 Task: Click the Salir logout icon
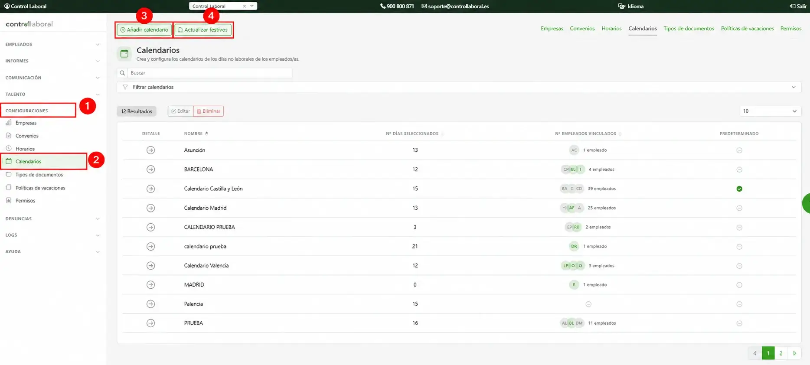tap(792, 6)
